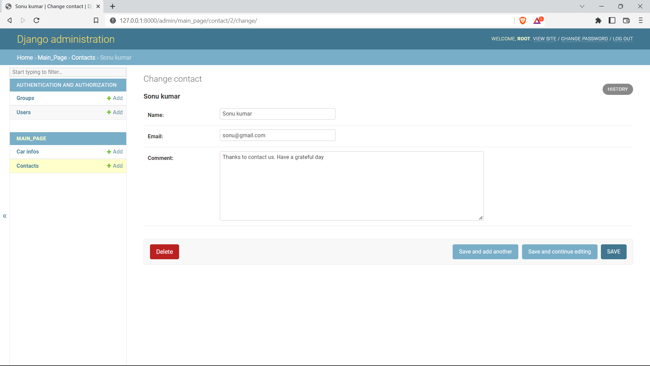
Task: Open the browser extensions puzzle icon
Action: pyautogui.click(x=598, y=20)
